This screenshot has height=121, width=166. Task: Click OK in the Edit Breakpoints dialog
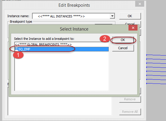[x=129, y=16]
